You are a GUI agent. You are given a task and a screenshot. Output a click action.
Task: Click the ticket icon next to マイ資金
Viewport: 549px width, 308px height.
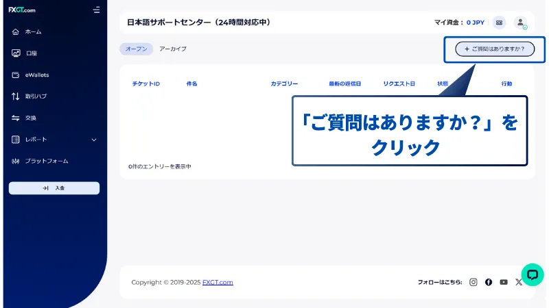tap(499, 23)
